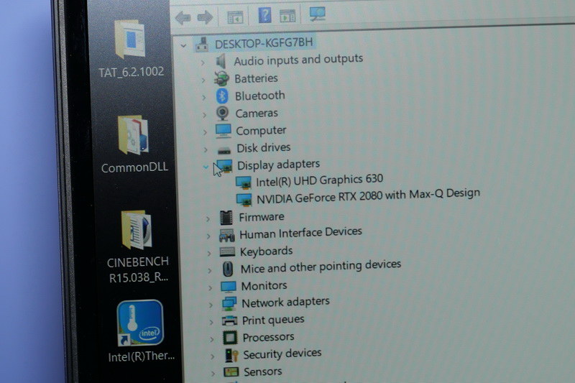Select the Security devices label
The height and width of the screenshot is (383, 575).
[x=282, y=354]
